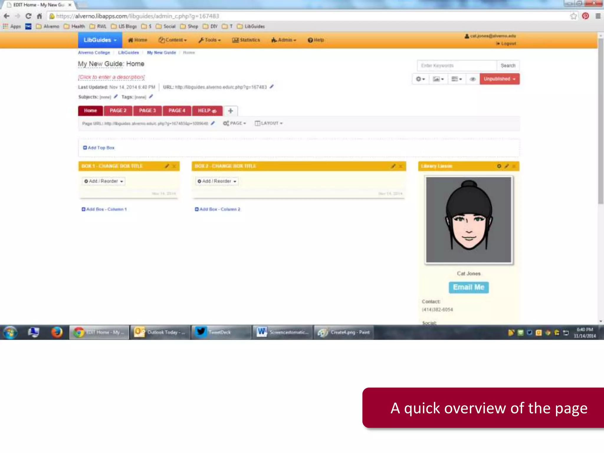Click Add Box - Column 2 link
Screen dimensions: 604x453
218,209
